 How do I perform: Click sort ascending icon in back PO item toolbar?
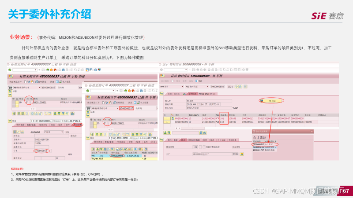pyautogui.click(x=55, y=114)
